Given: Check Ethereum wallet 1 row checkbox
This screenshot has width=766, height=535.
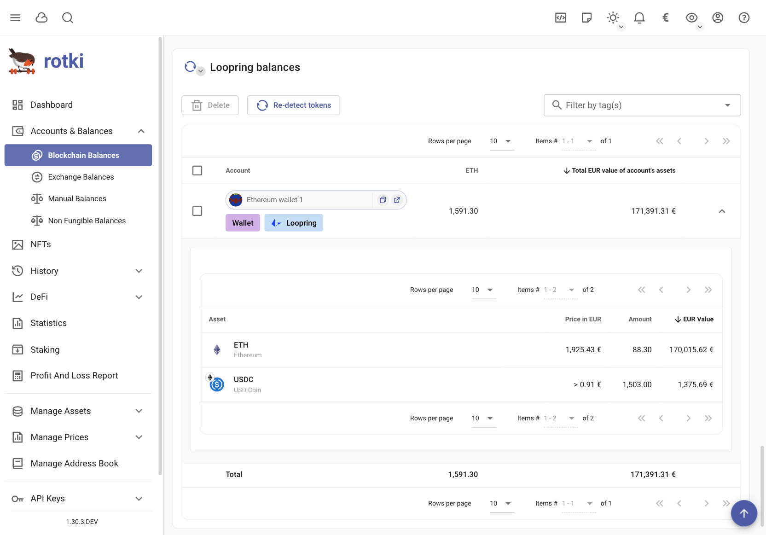Looking at the screenshot, I should [197, 211].
